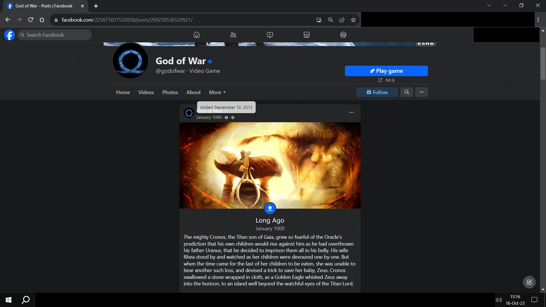Open the Friends icon in top navigation
This screenshot has width=546, height=307.
coord(233,35)
